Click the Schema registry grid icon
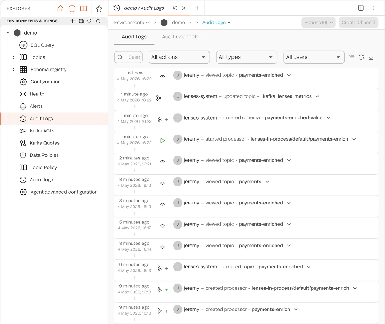Screen dimensions: 385x324 point(23,69)
